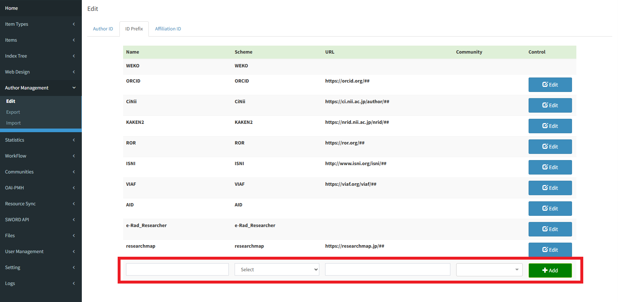Focus the new prefix Name input field
The height and width of the screenshot is (302, 618).
(x=177, y=269)
